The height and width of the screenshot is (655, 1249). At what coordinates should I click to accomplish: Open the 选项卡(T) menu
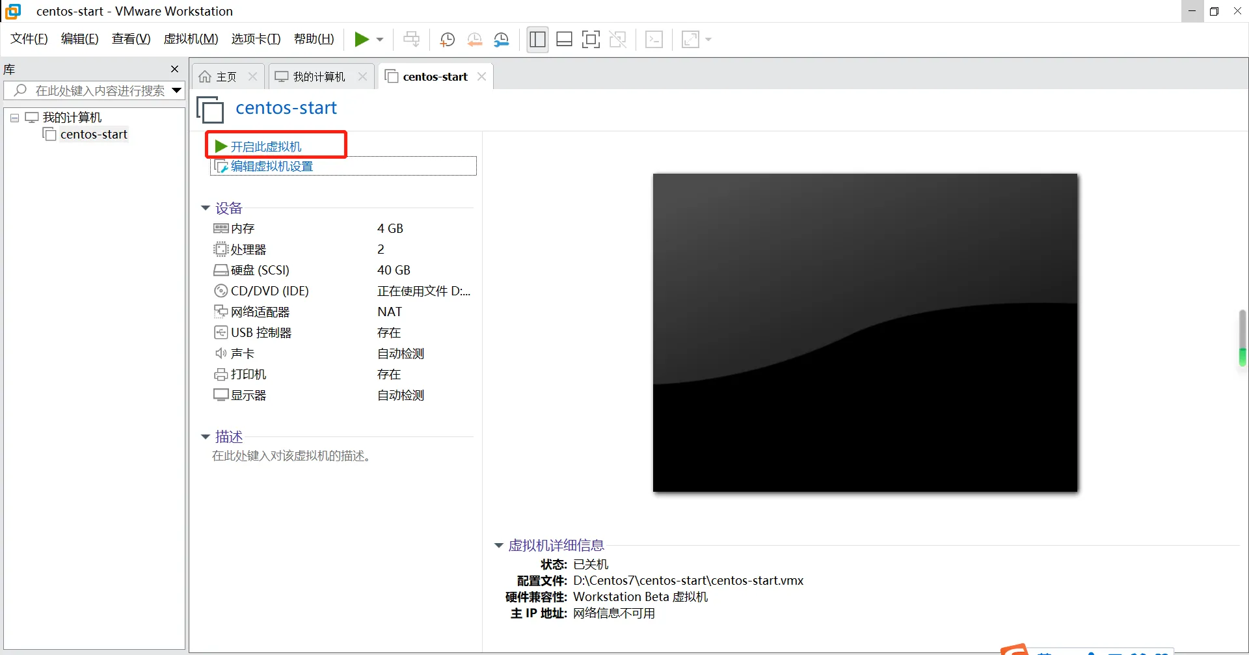point(256,39)
